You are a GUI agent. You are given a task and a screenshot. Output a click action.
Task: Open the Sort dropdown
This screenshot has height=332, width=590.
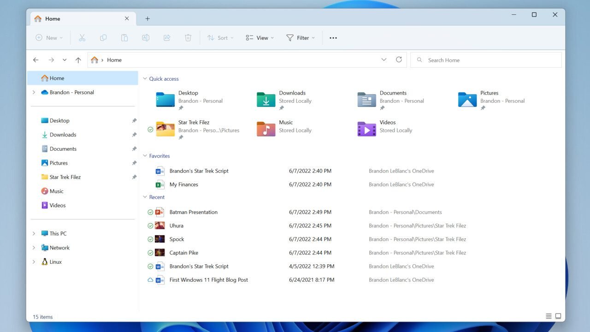[x=220, y=37]
